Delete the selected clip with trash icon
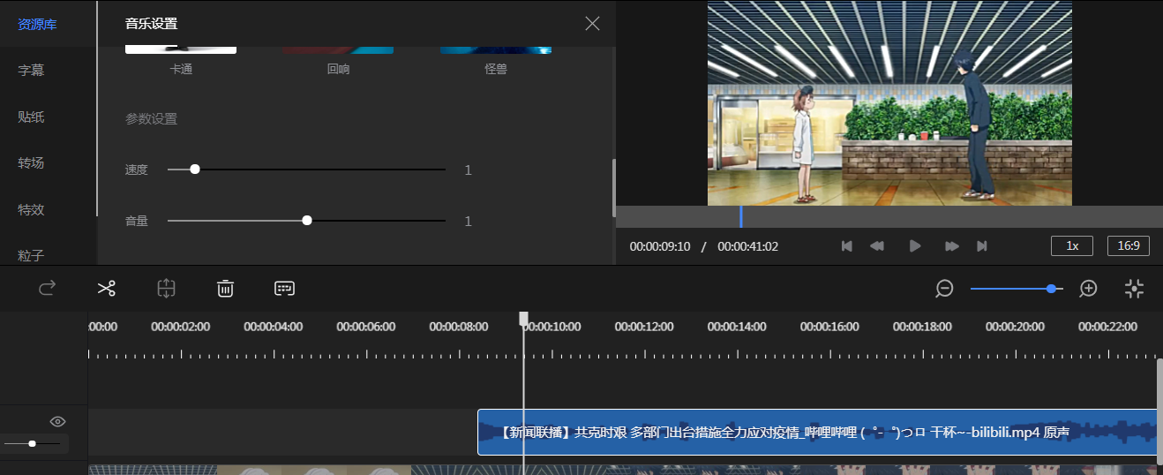 click(x=225, y=288)
